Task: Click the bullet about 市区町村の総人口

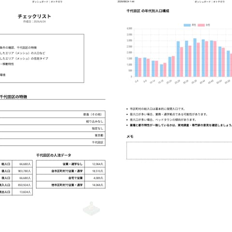Action: click(x=157, y=109)
